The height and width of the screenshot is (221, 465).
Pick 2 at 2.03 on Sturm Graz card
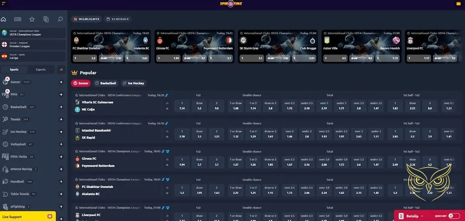tap(304, 58)
